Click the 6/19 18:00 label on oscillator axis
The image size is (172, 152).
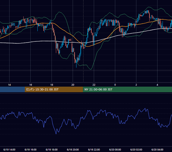[x=52, y=149]
